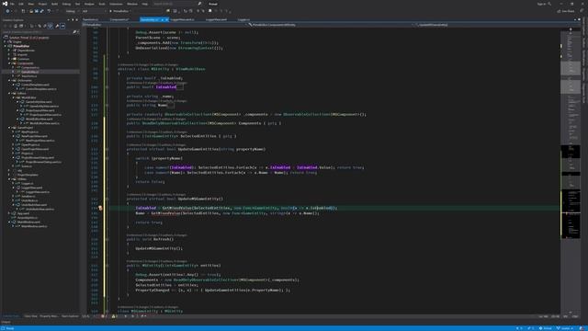The height and width of the screenshot is (331, 588).
Task: Select ControlTemplates.xaml in Solution Explorer
Action: point(35,85)
